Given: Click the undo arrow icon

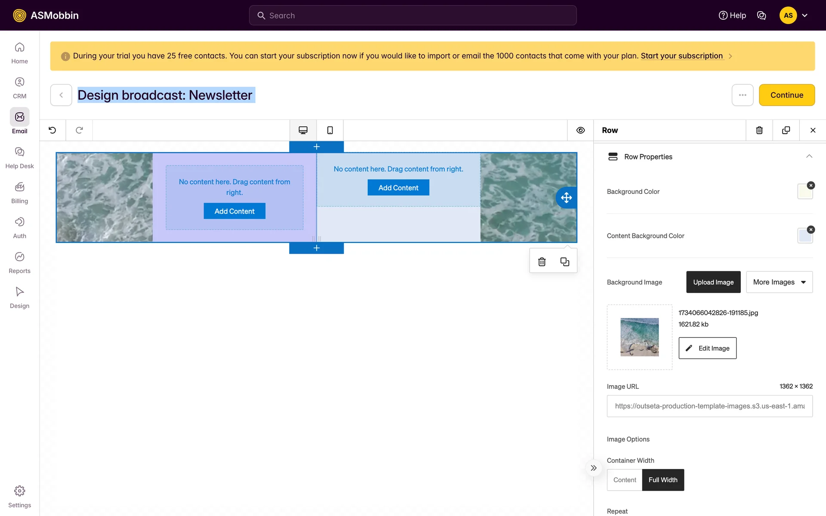Looking at the screenshot, I should click(52, 130).
